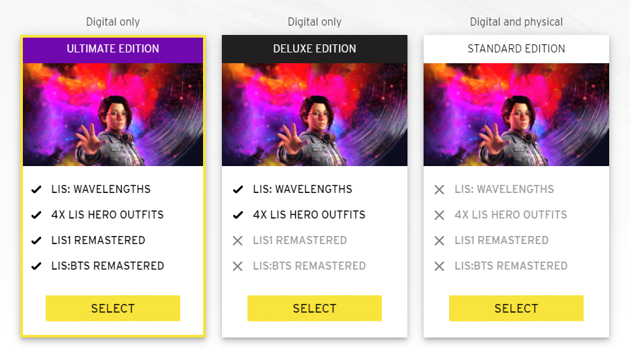Click checkmark next to LIS1 Remastered in Ultimate

(36, 241)
